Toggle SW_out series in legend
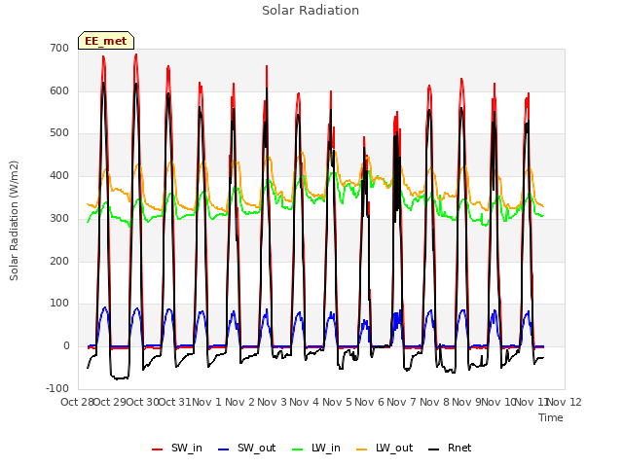Image resolution: width=623 pixels, height=467 pixels. (246, 448)
